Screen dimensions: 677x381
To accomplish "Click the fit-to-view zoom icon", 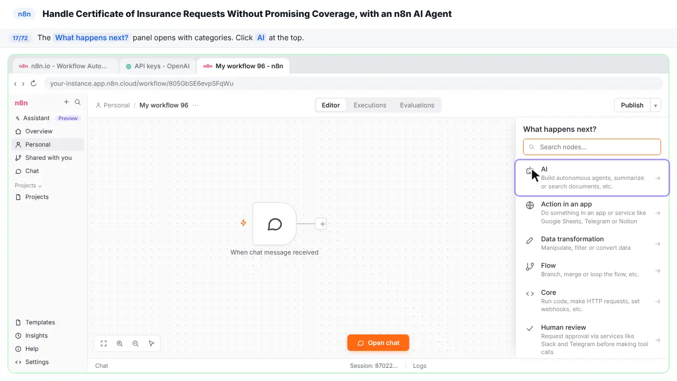I will (104, 343).
